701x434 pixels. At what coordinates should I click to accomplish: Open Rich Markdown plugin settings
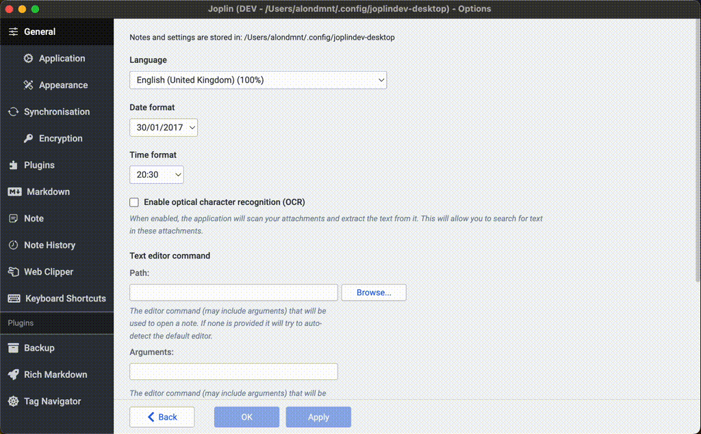pos(57,375)
